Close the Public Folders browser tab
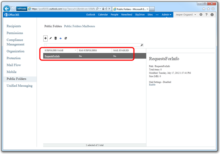Image resolution: width=220 pixels, height=154 pixels. 148,9
